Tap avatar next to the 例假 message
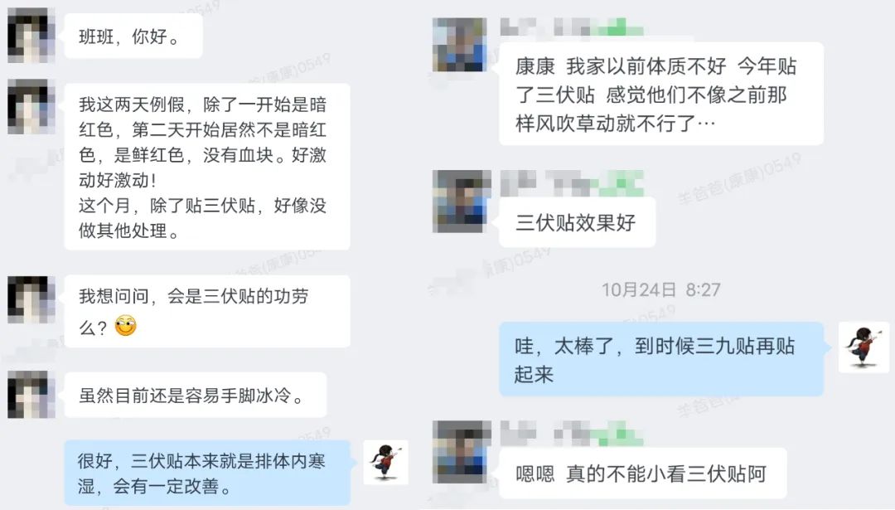 click(x=31, y=107)
